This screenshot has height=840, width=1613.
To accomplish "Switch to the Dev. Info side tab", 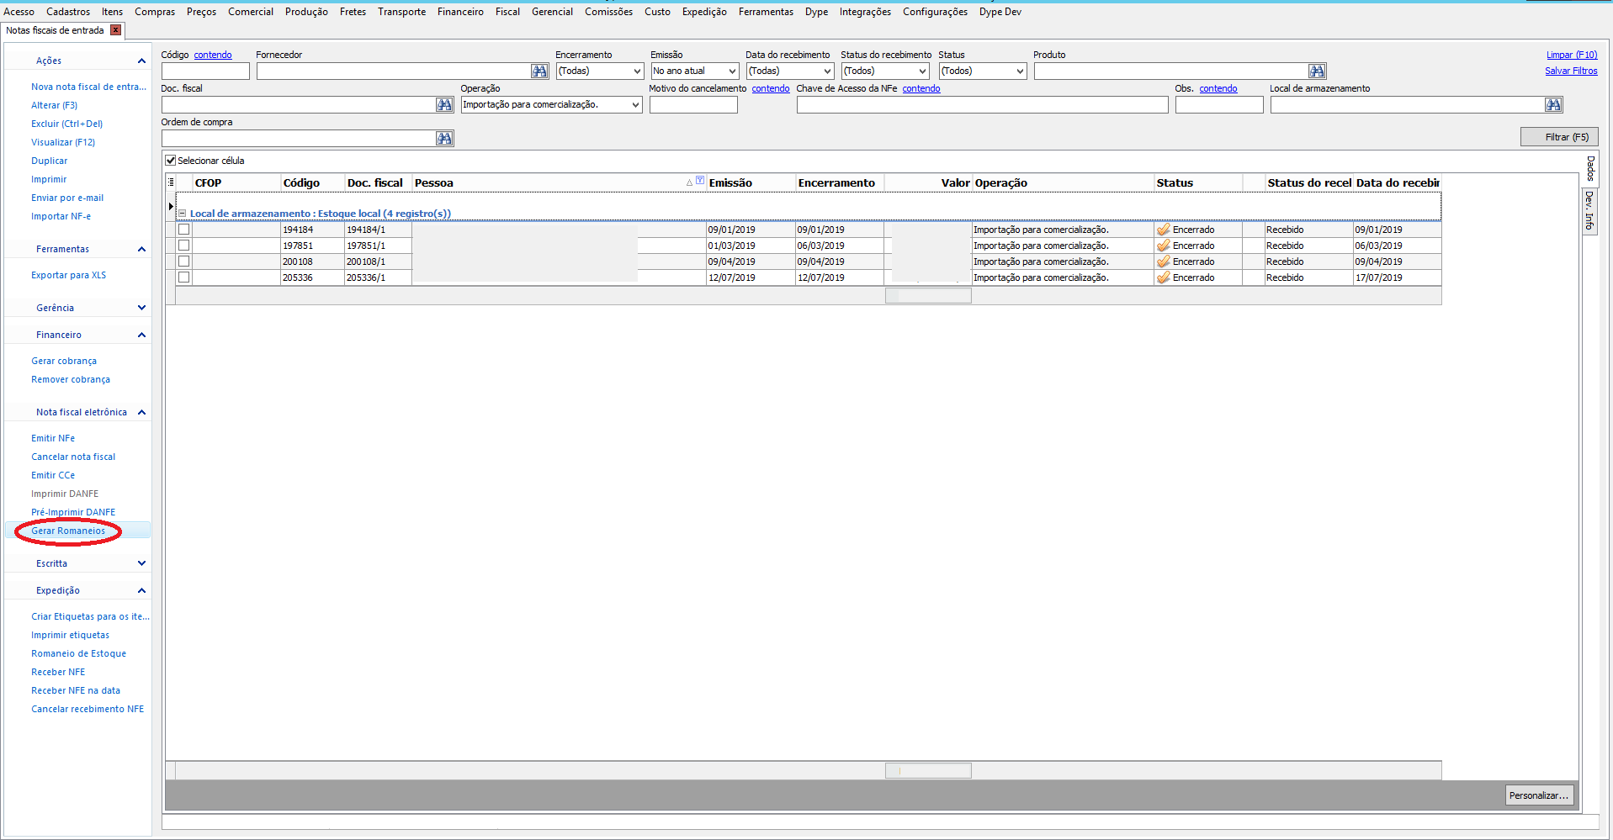I will [x=1589, y=210].
